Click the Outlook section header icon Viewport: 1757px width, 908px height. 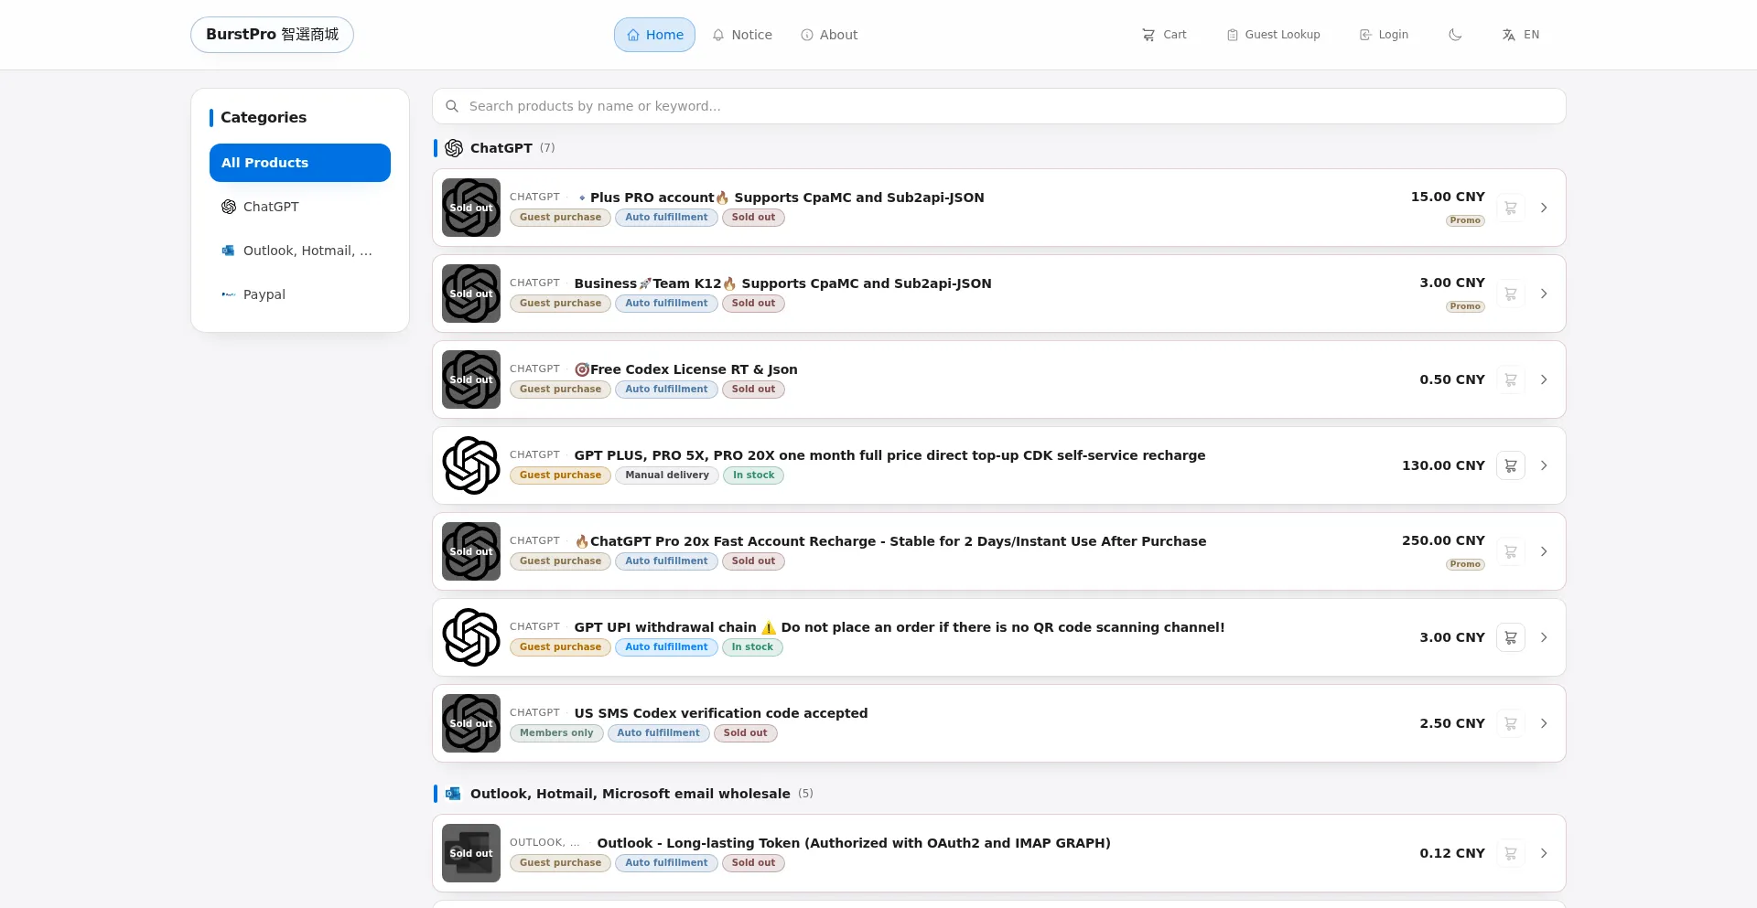point(454,794)
